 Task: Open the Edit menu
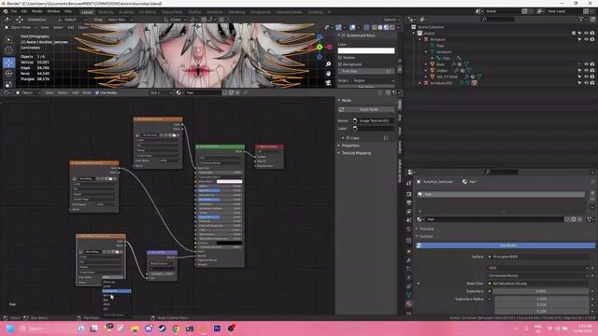click(x=24, y=11)
